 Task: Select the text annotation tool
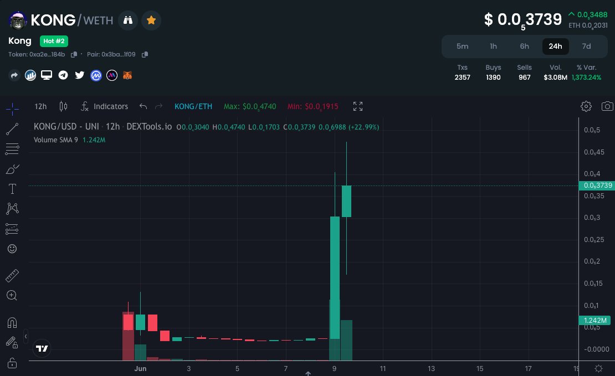(x=12, y=189)
